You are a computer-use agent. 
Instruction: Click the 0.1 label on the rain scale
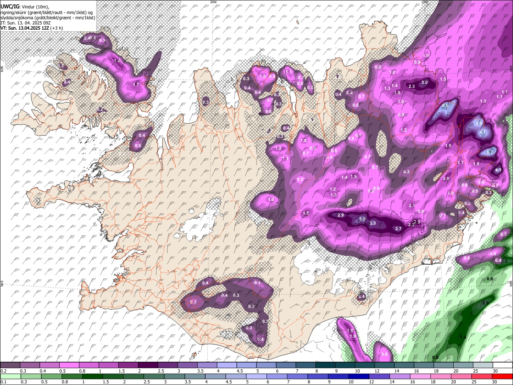point(3,382)
